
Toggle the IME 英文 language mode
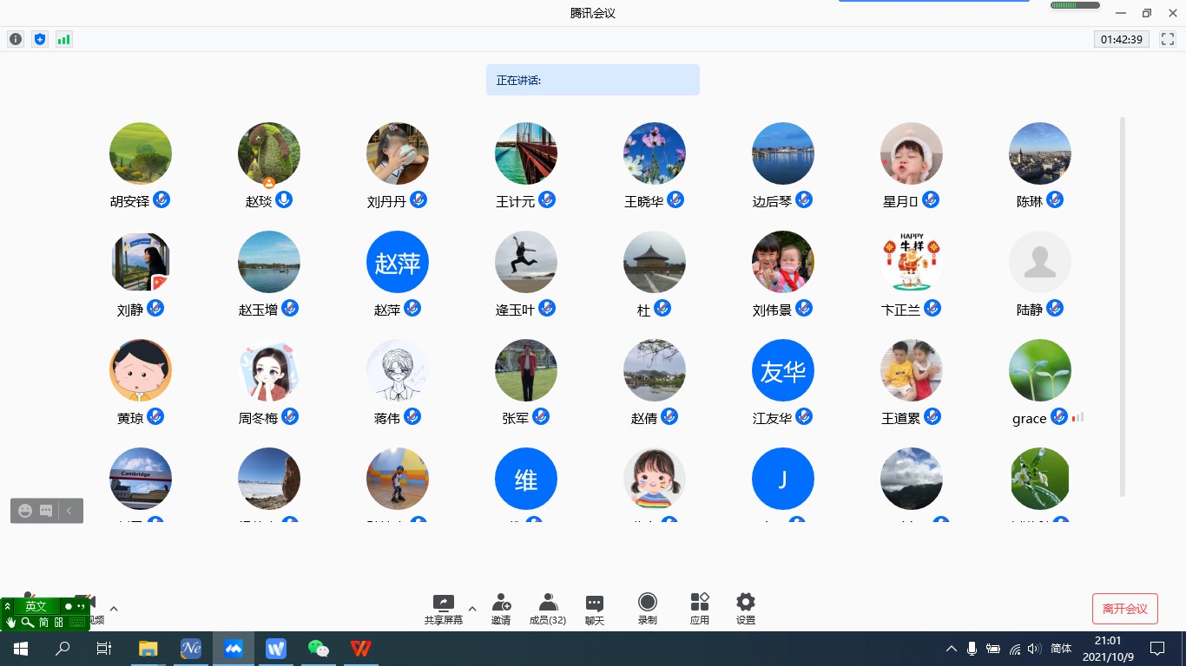[36, 606]
